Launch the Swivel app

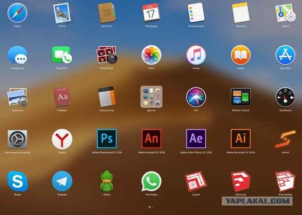pos(285,139)
